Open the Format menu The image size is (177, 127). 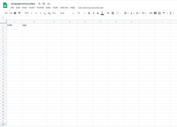pos(40,8)
